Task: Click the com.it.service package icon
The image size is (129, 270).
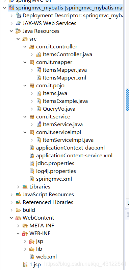Action: tap(32, 117)
